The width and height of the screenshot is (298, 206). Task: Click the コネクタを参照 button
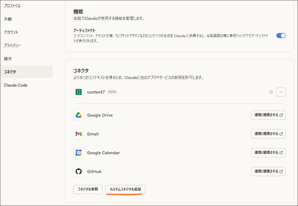point(88,189)
